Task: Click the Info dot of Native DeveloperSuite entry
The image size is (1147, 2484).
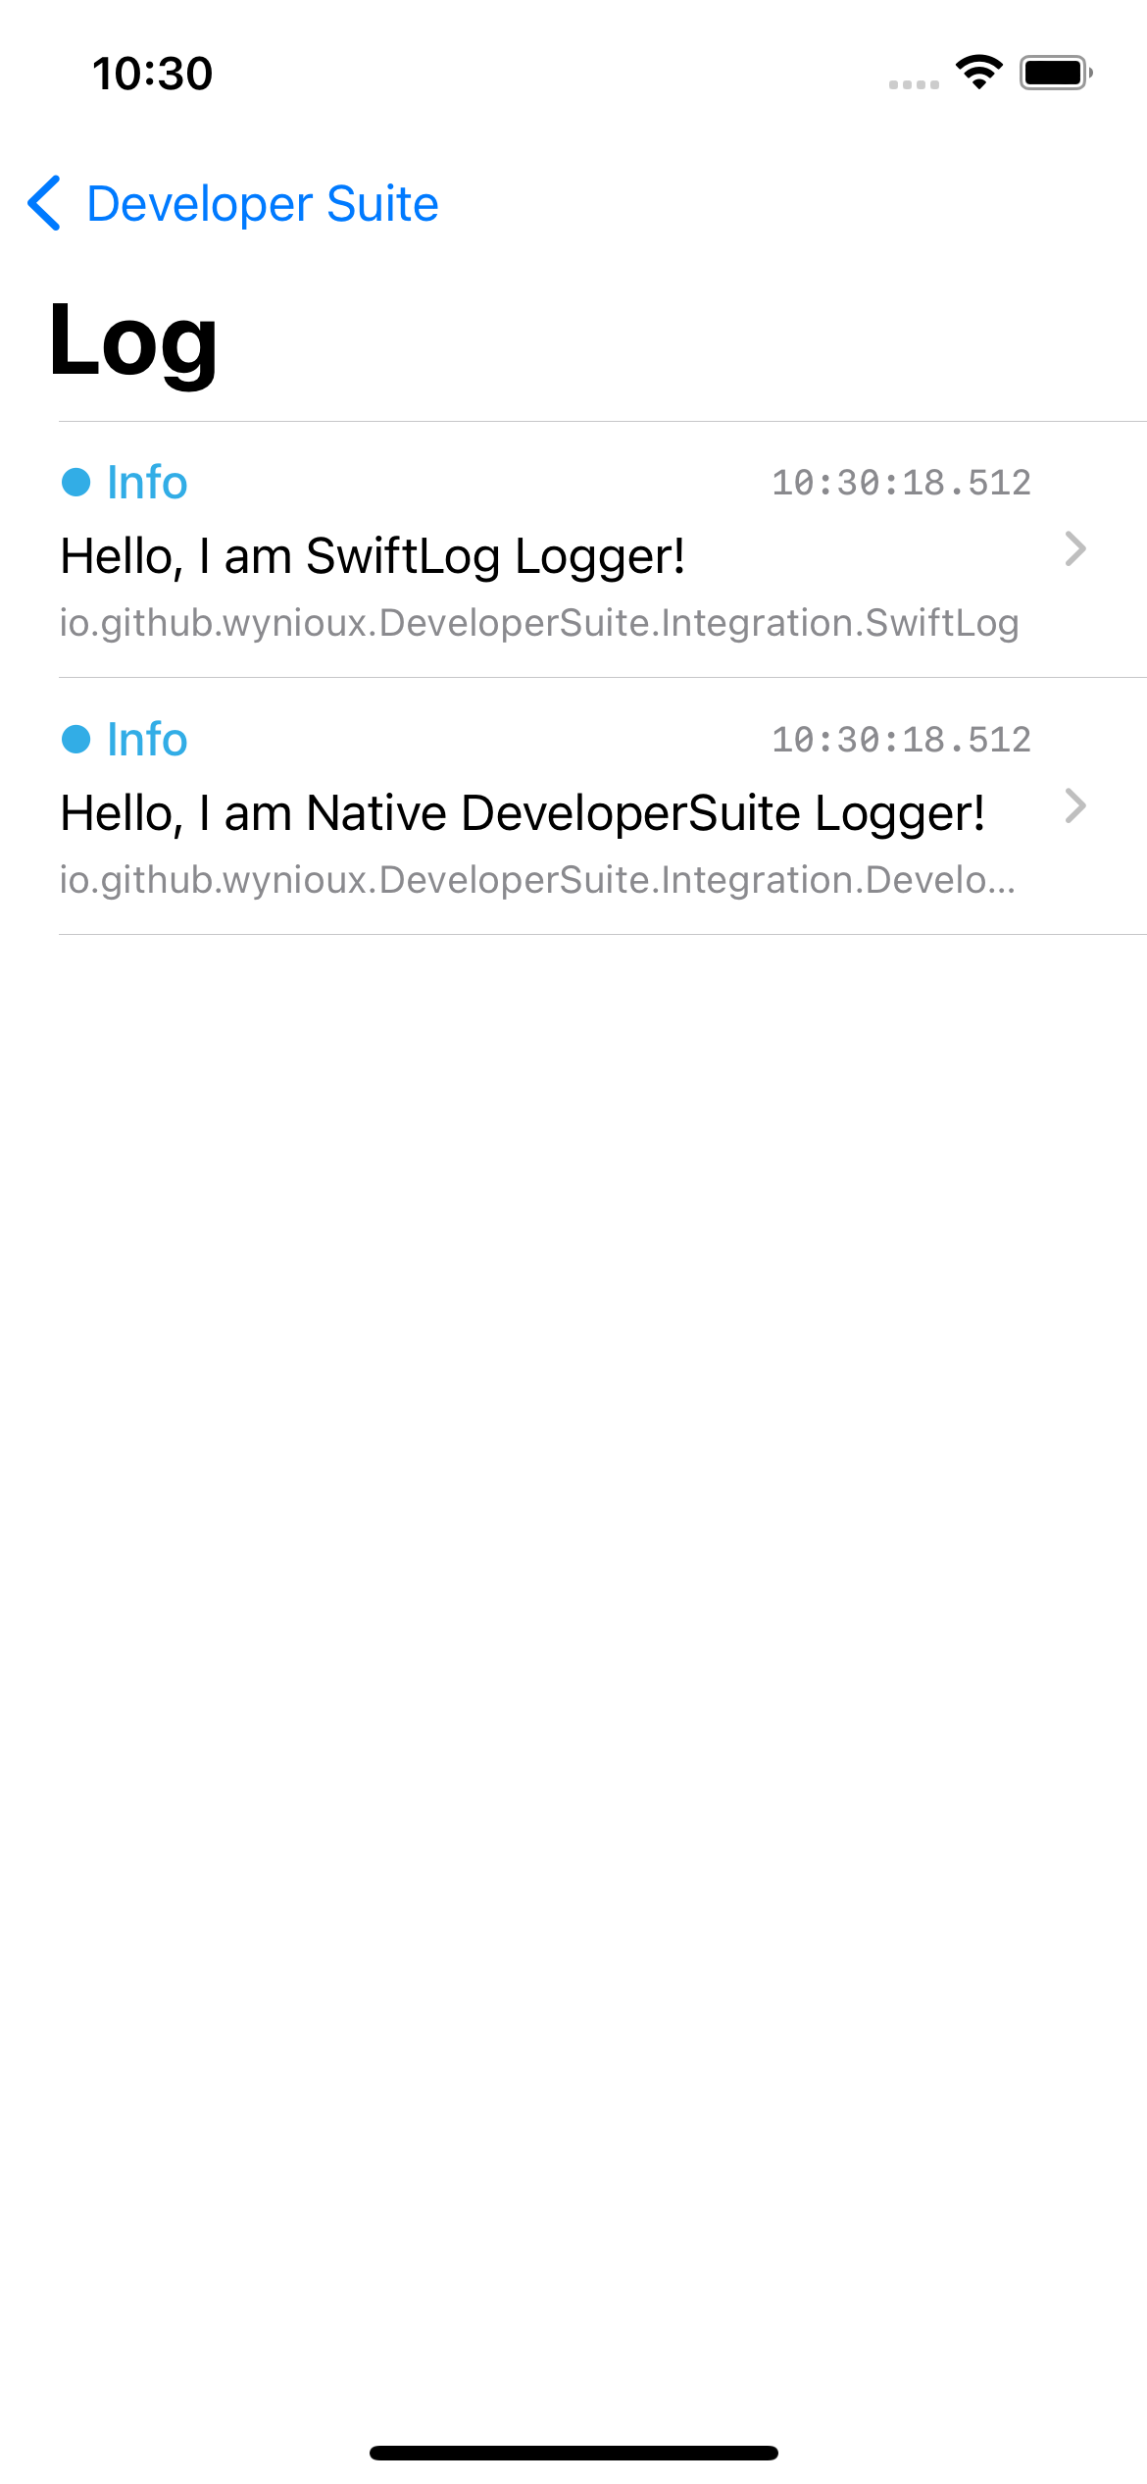Action: (76, 740)
